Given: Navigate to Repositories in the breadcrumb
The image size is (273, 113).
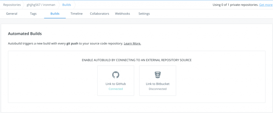Looking at the screenshot, I should click(x=12, y=5).
